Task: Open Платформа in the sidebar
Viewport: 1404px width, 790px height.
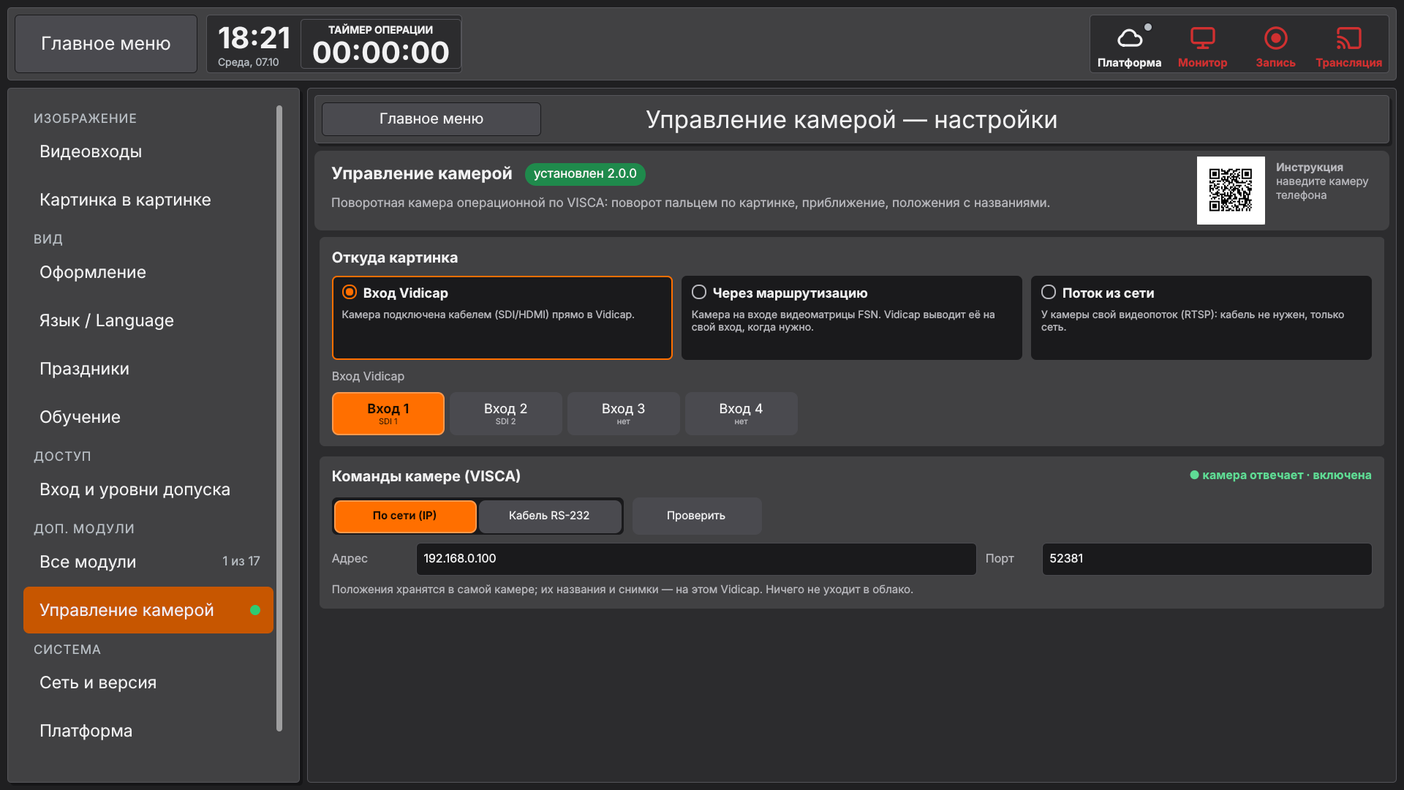Action: 148,731
